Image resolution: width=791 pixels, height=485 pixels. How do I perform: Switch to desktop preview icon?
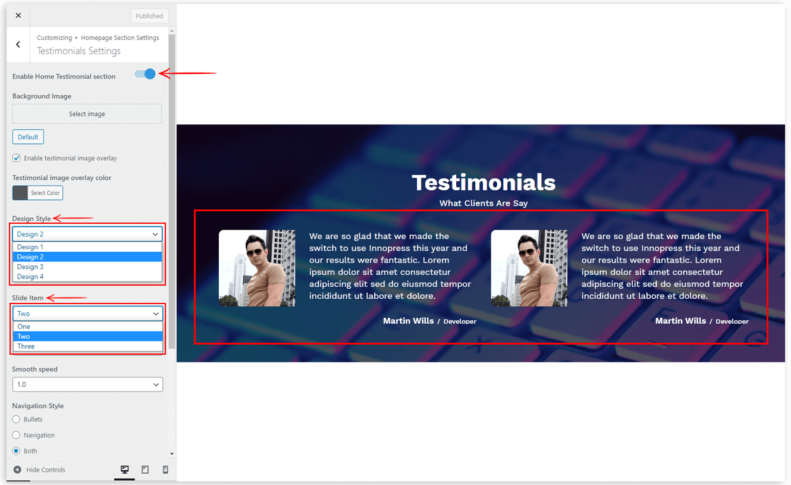coord(124,470)
